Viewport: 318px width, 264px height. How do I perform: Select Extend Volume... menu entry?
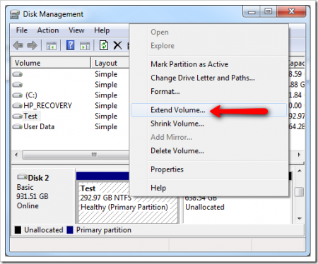(x=209, y=110)
